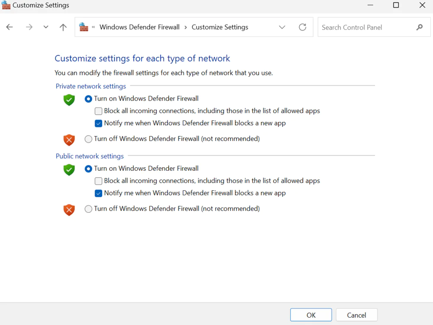Click the search magnifier icon

(x=420, y=27)
